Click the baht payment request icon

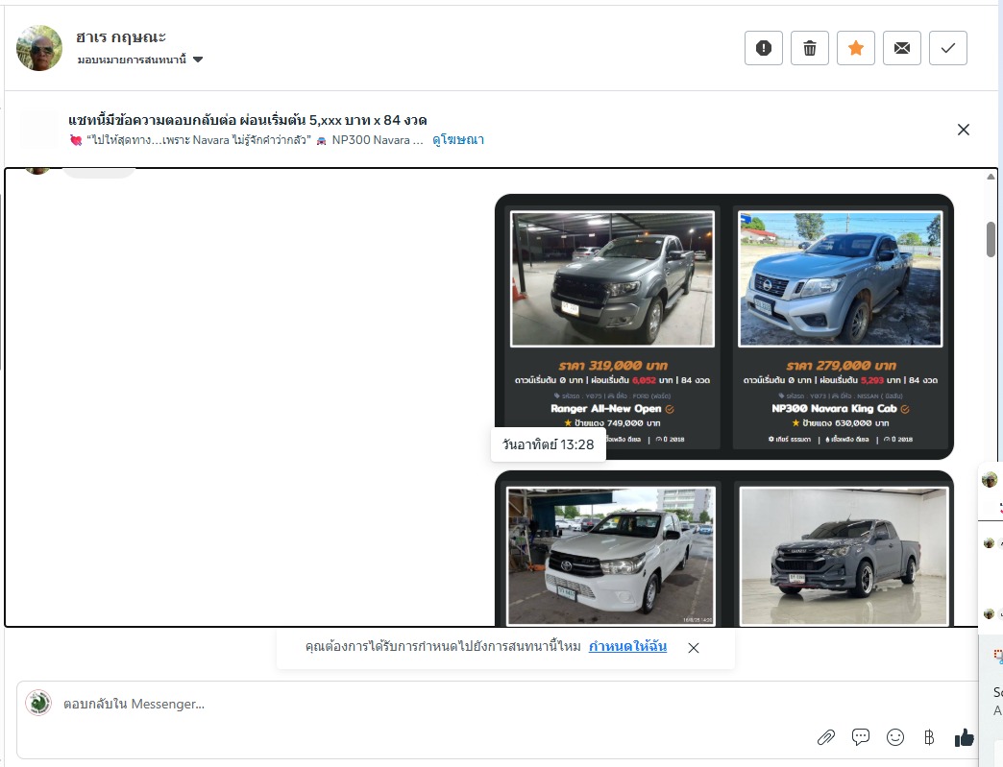point(929,737)
